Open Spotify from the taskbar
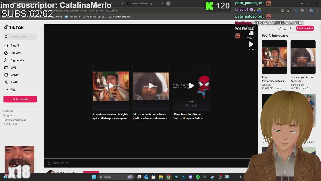Image resolution: width=321 pixels, height=181 pixels. [x=198, y=177]
